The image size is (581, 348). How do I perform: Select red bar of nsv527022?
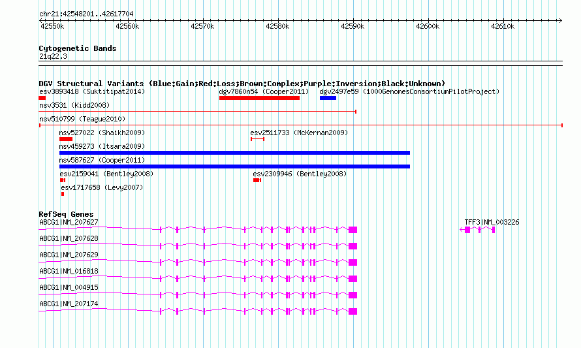[x=66, y=139]
